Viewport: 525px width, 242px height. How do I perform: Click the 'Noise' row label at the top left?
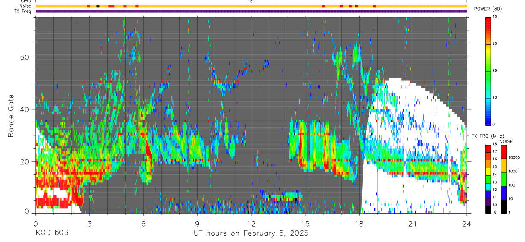point(25,6)
